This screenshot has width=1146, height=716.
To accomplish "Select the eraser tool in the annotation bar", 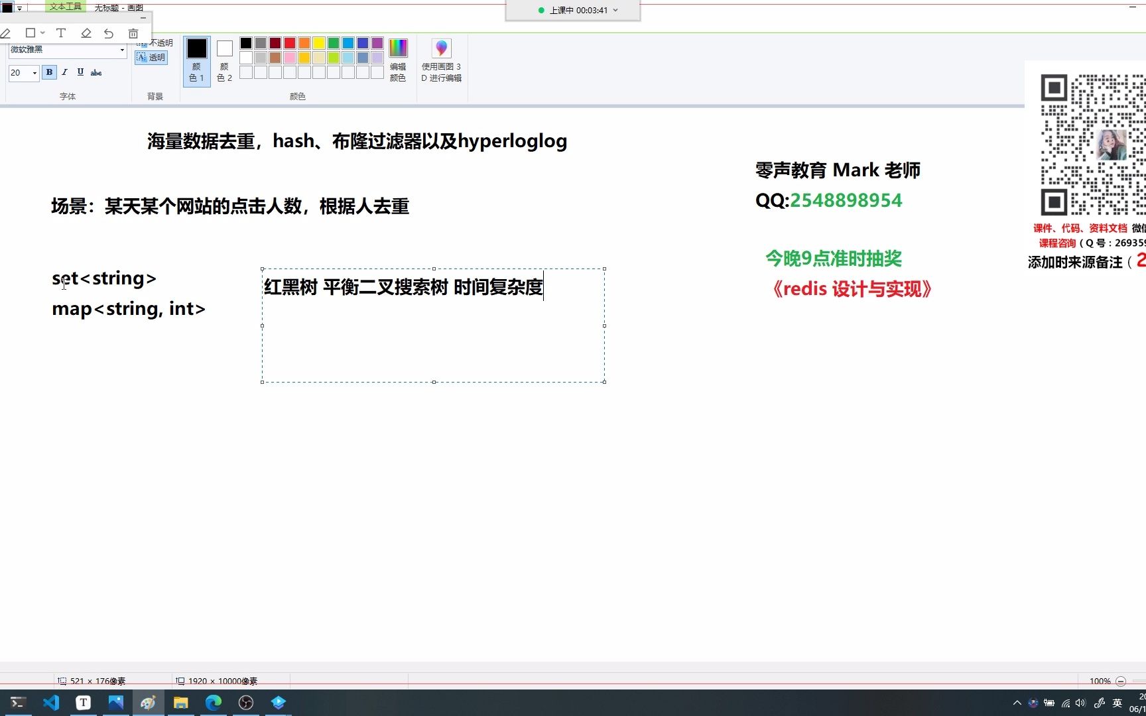I will click(x=86, y=33).
